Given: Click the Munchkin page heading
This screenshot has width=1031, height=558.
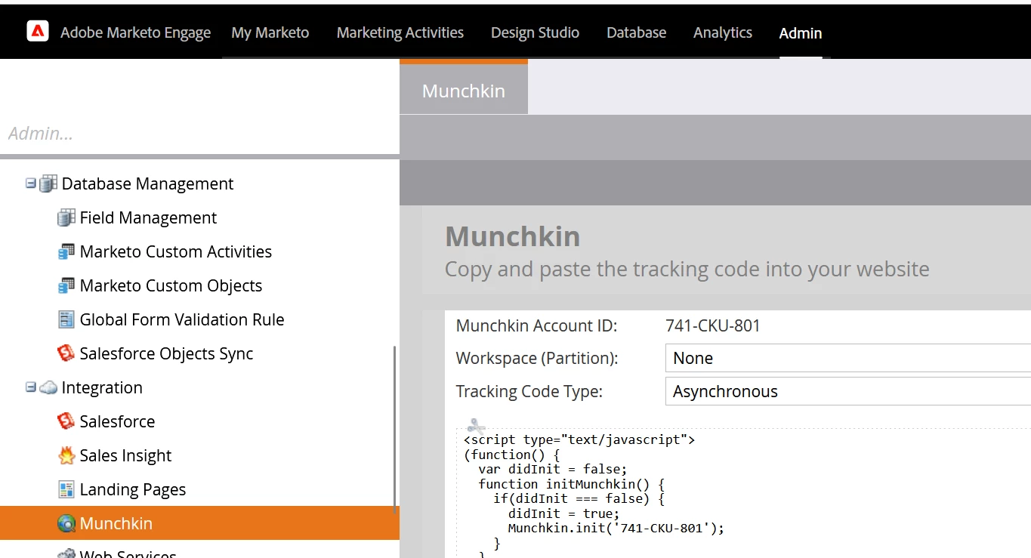Looking at the screenshot, I should point(513,236).
